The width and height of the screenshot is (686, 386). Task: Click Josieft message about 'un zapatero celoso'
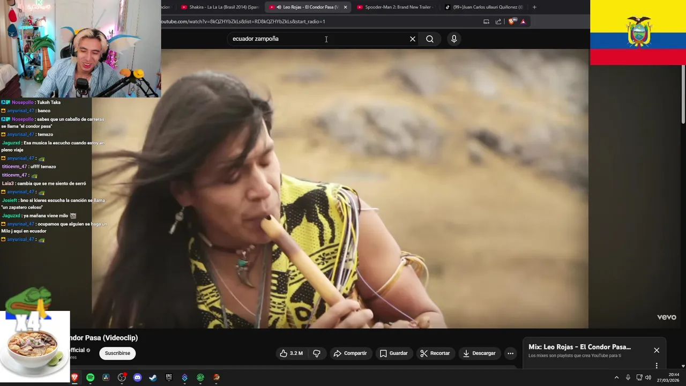point(53,204)
